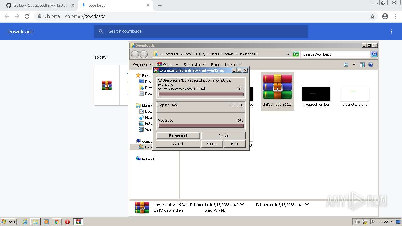Open Windows Media Player taskbar icon

pyautogui.click(x=46, y=222)
